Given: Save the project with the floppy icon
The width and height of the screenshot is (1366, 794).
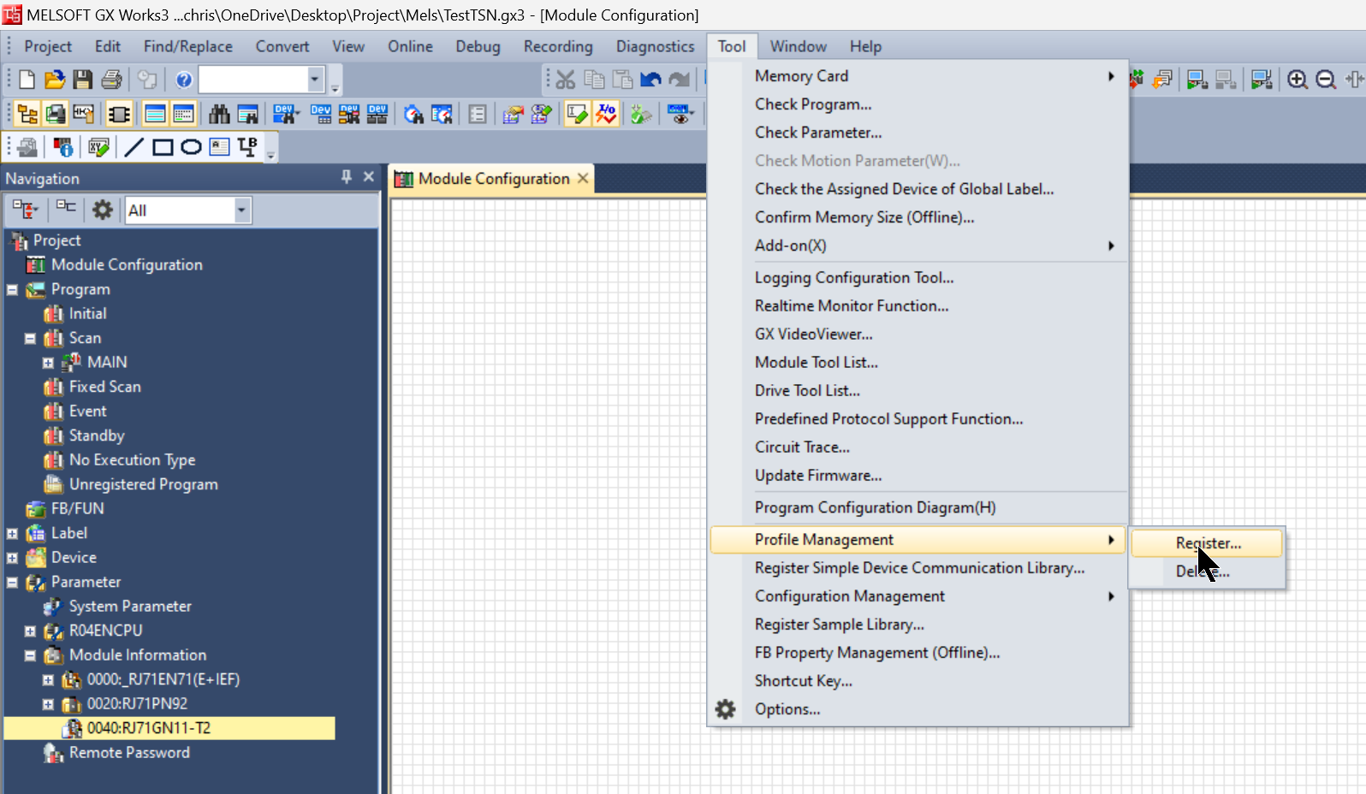Looking at the screenshot, I should tap(83, 80).
